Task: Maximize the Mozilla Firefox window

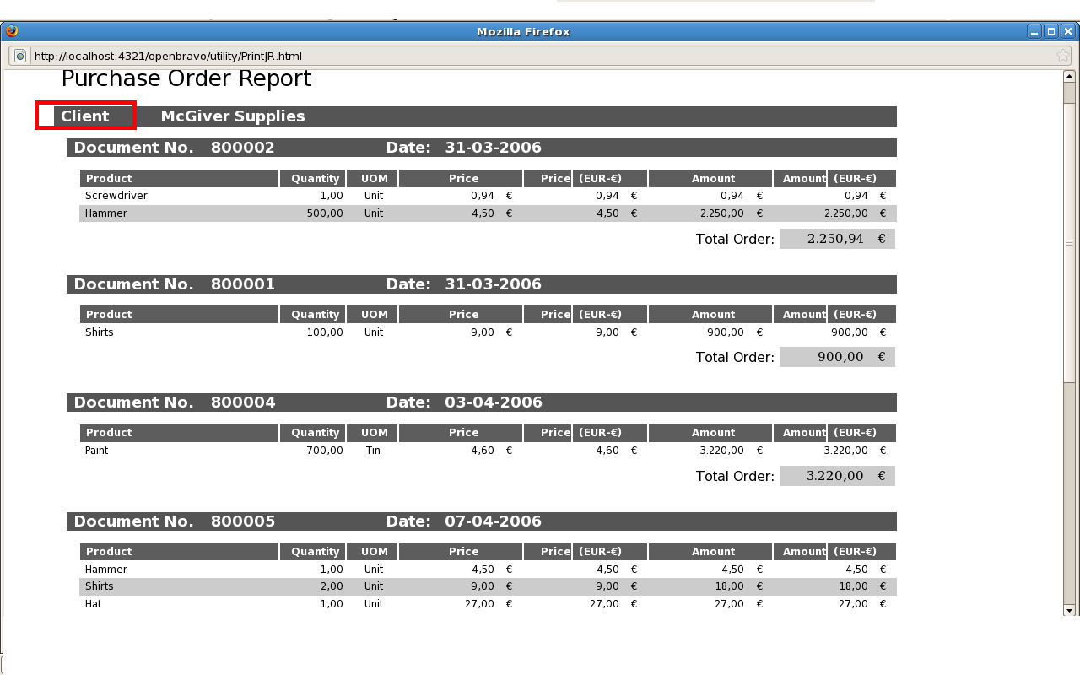Action: [x=1051, y=31]
